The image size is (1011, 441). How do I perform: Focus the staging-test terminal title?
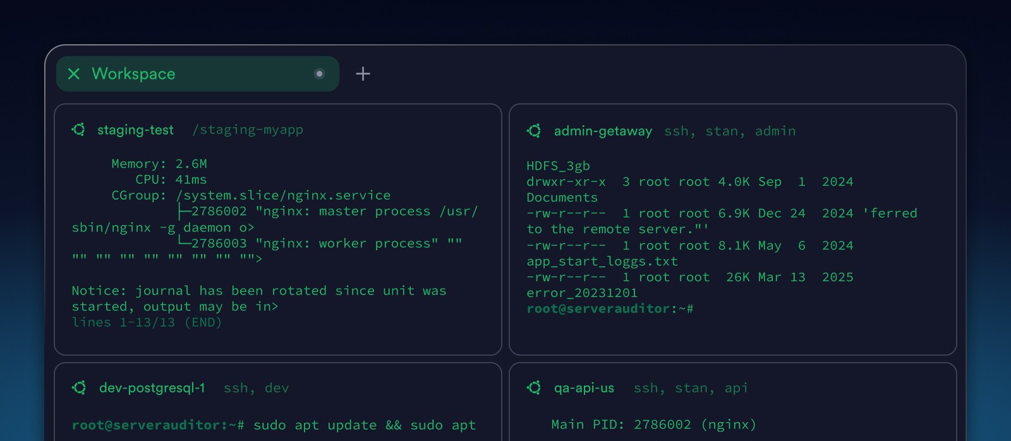[135, 130]
